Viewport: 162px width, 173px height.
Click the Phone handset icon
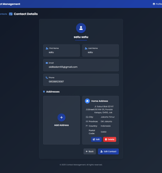[47, 78]
